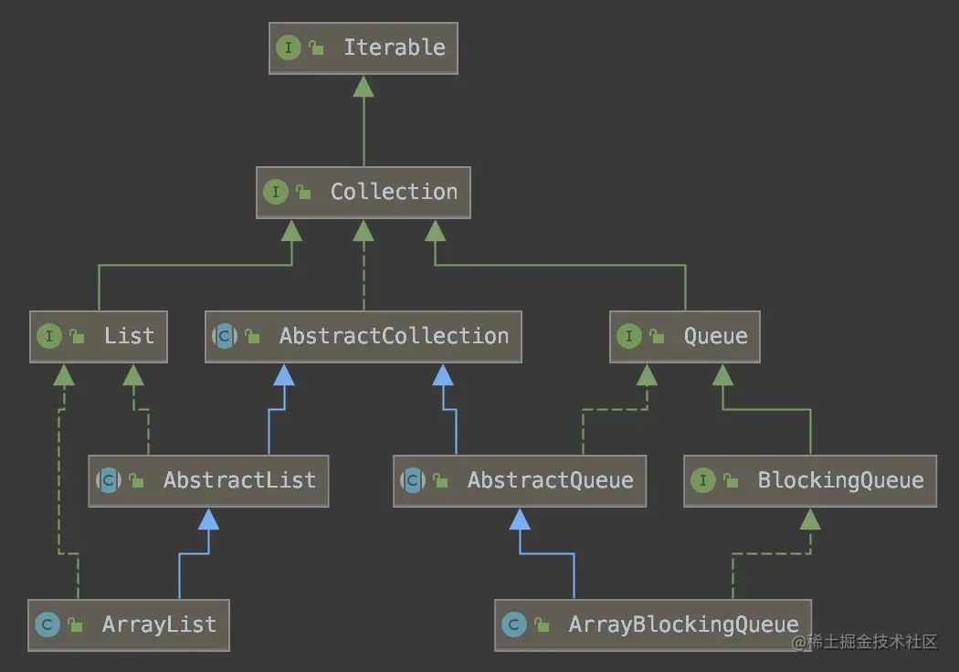Click the public lock icon on Queue

(657, 336)
